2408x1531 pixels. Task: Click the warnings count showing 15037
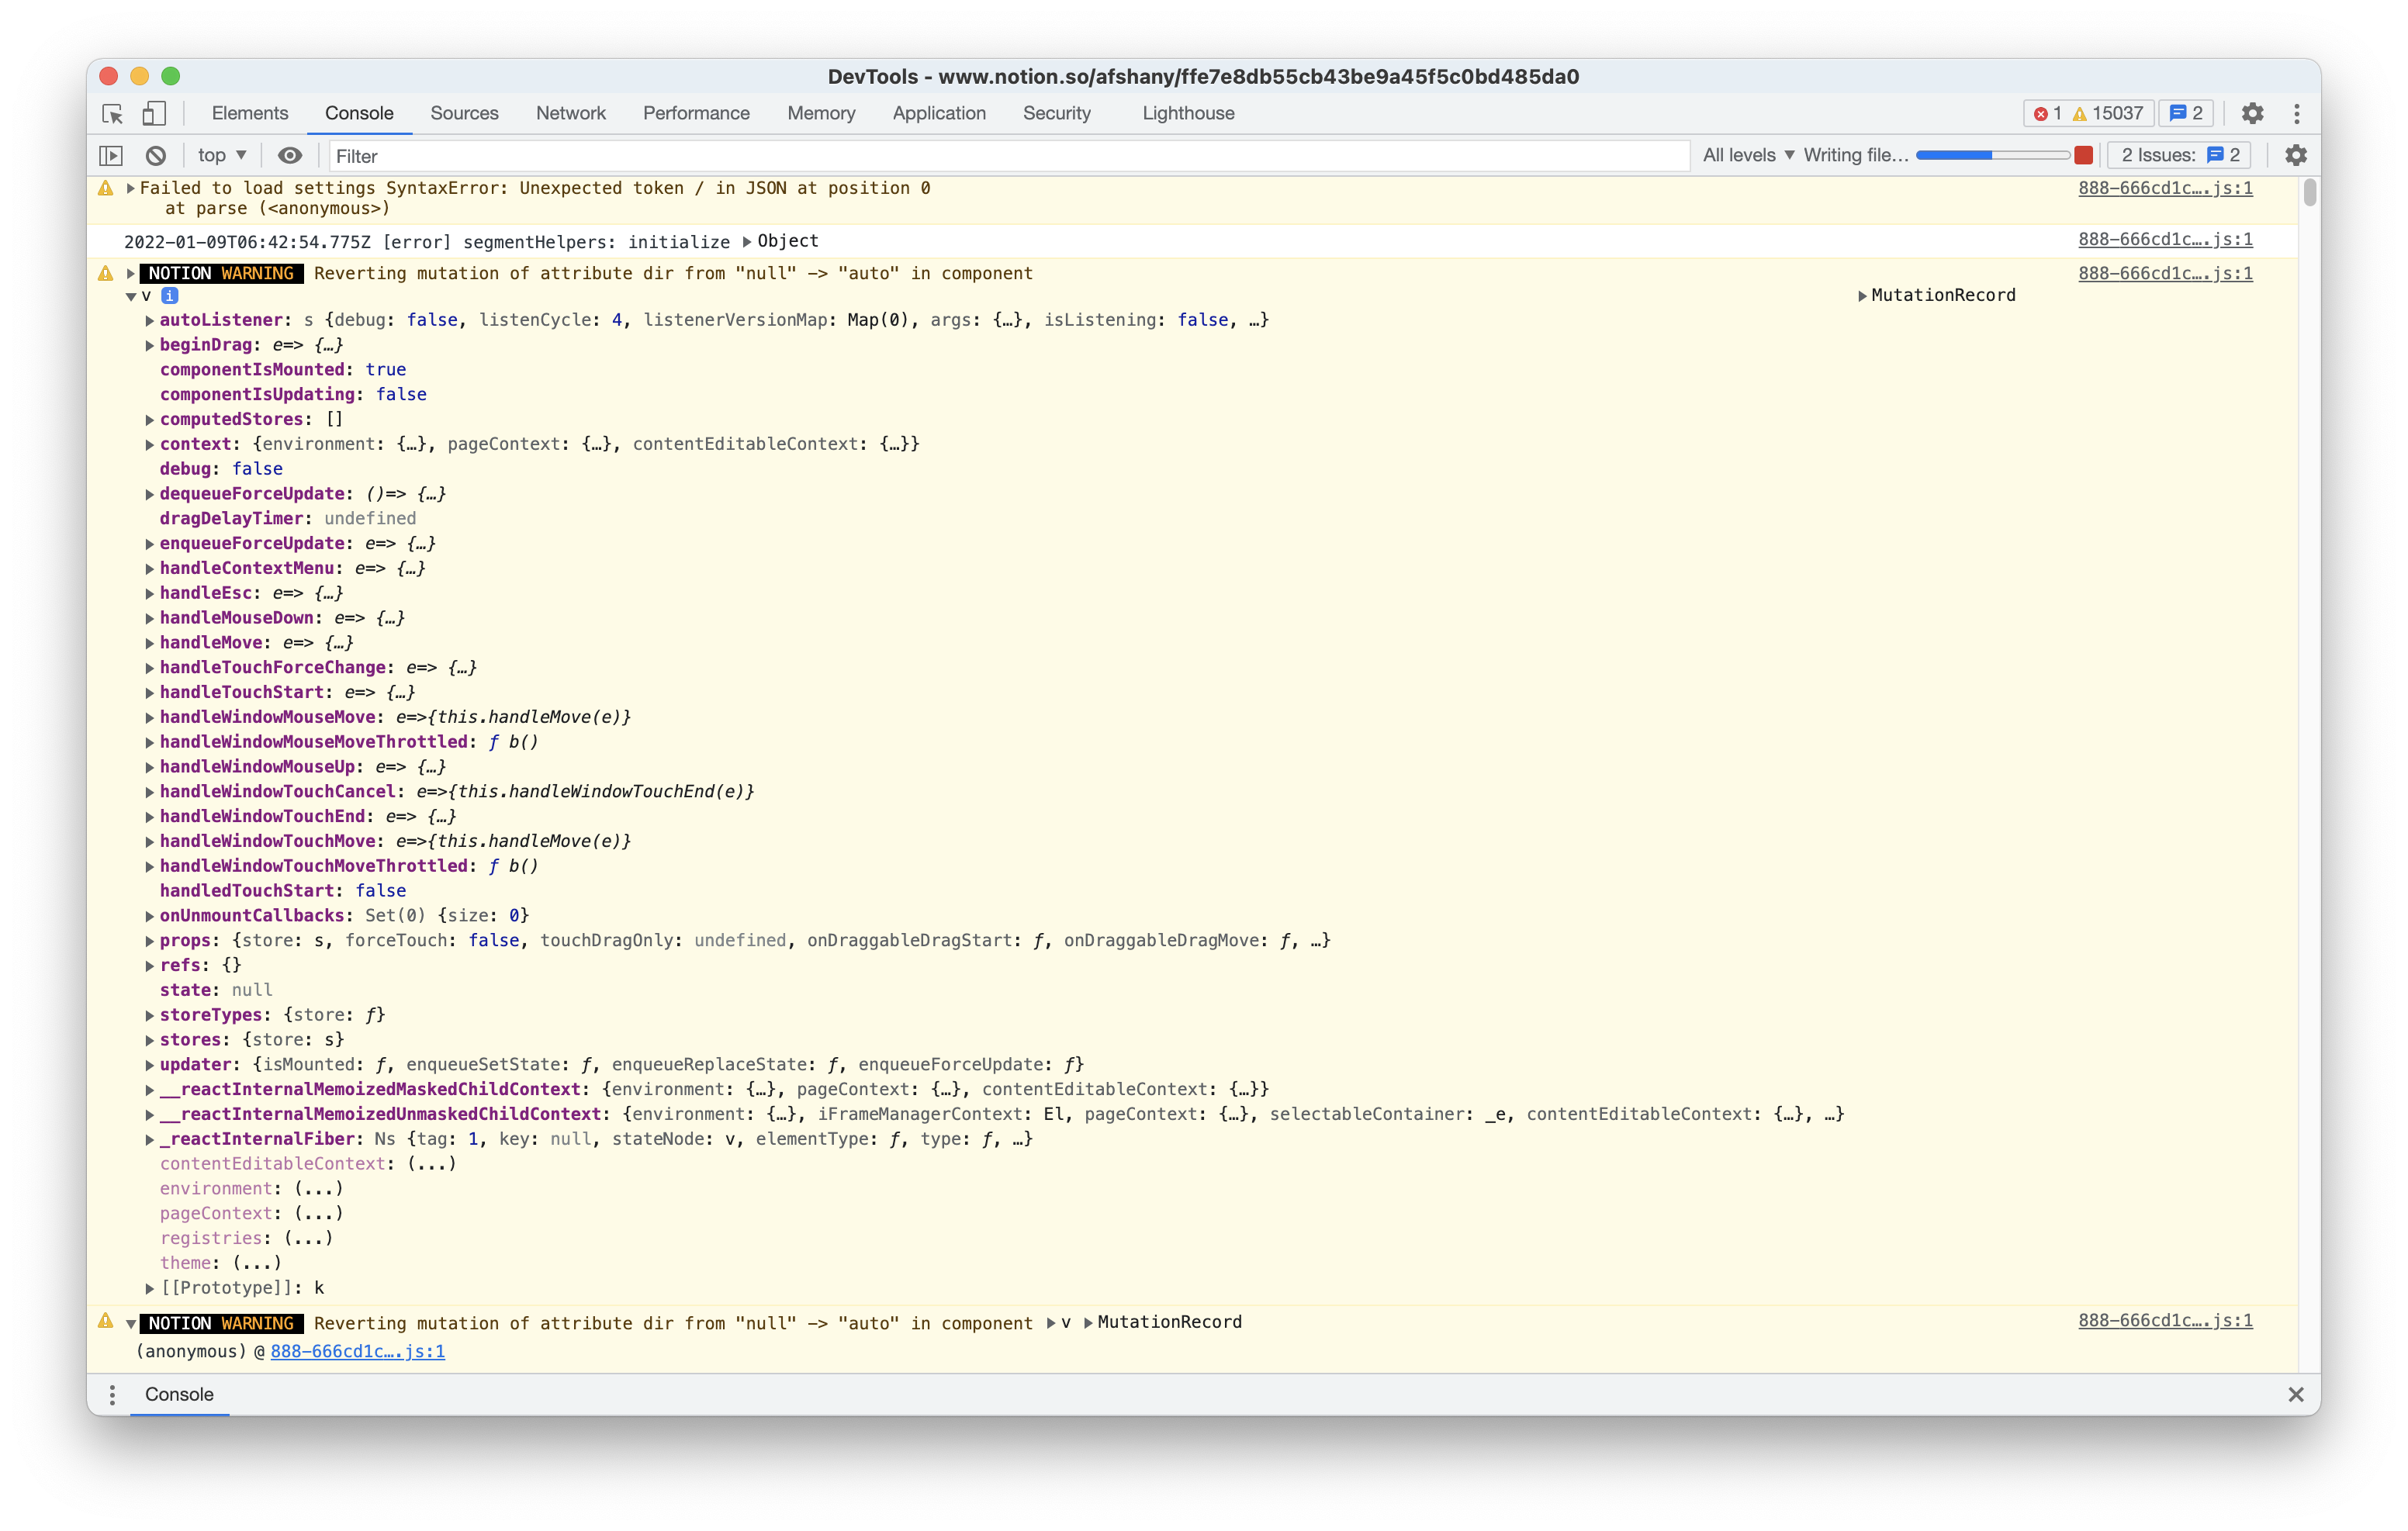pyautogui.click(x=2104, y=114)
